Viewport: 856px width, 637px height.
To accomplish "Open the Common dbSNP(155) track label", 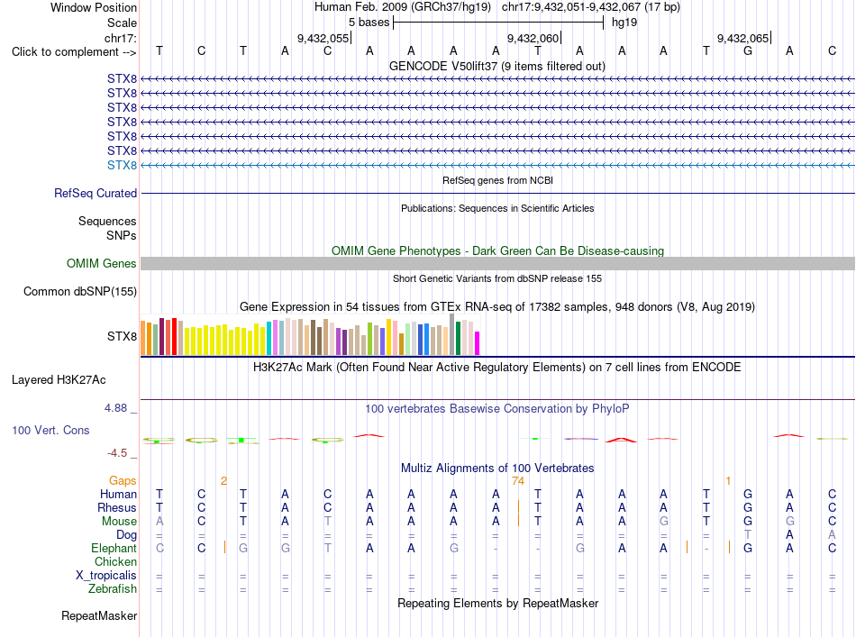I will [80, 292].
